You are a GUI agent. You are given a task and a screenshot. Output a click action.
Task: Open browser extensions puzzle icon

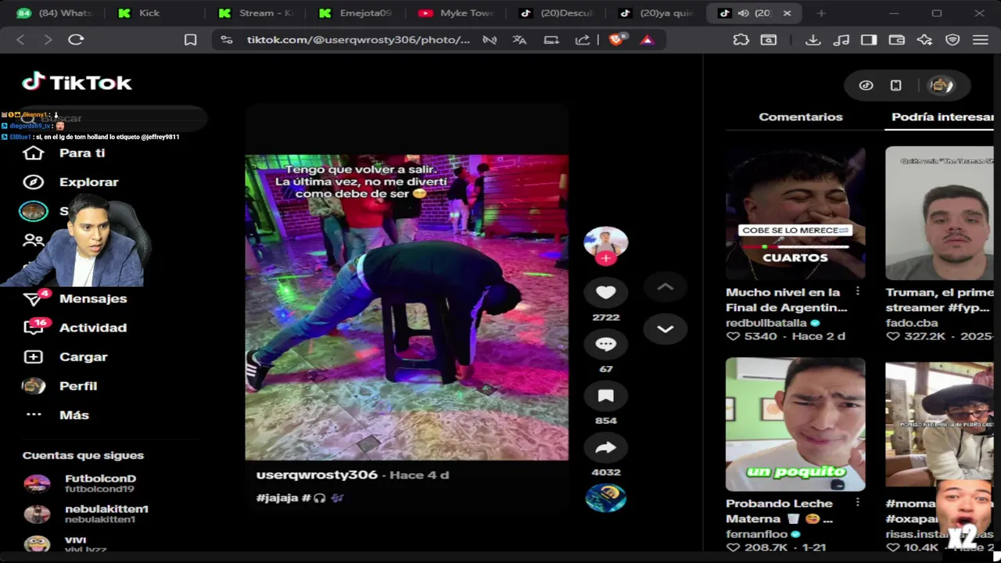click(x=741, y=39)
